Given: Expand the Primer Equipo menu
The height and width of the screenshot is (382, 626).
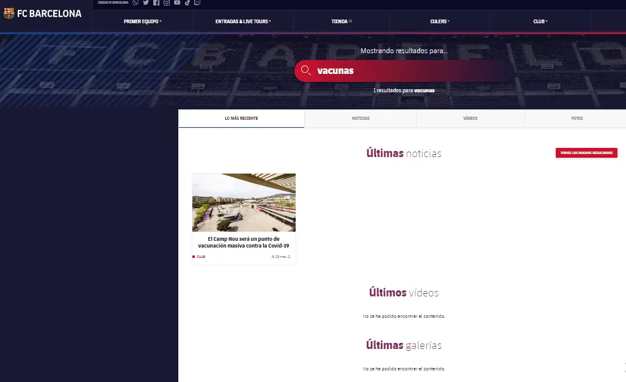Looking at the screenshot, I should pos(142,21).
